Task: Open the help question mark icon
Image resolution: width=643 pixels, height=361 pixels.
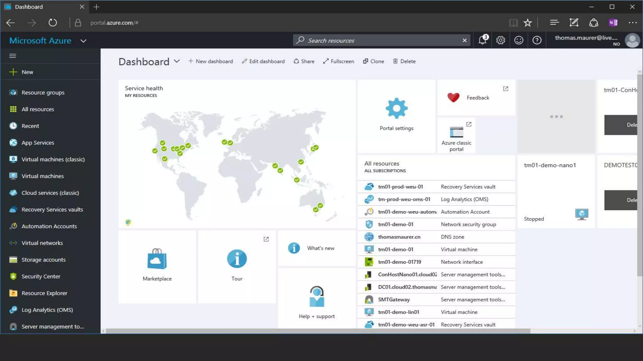Action: (537, 40)
